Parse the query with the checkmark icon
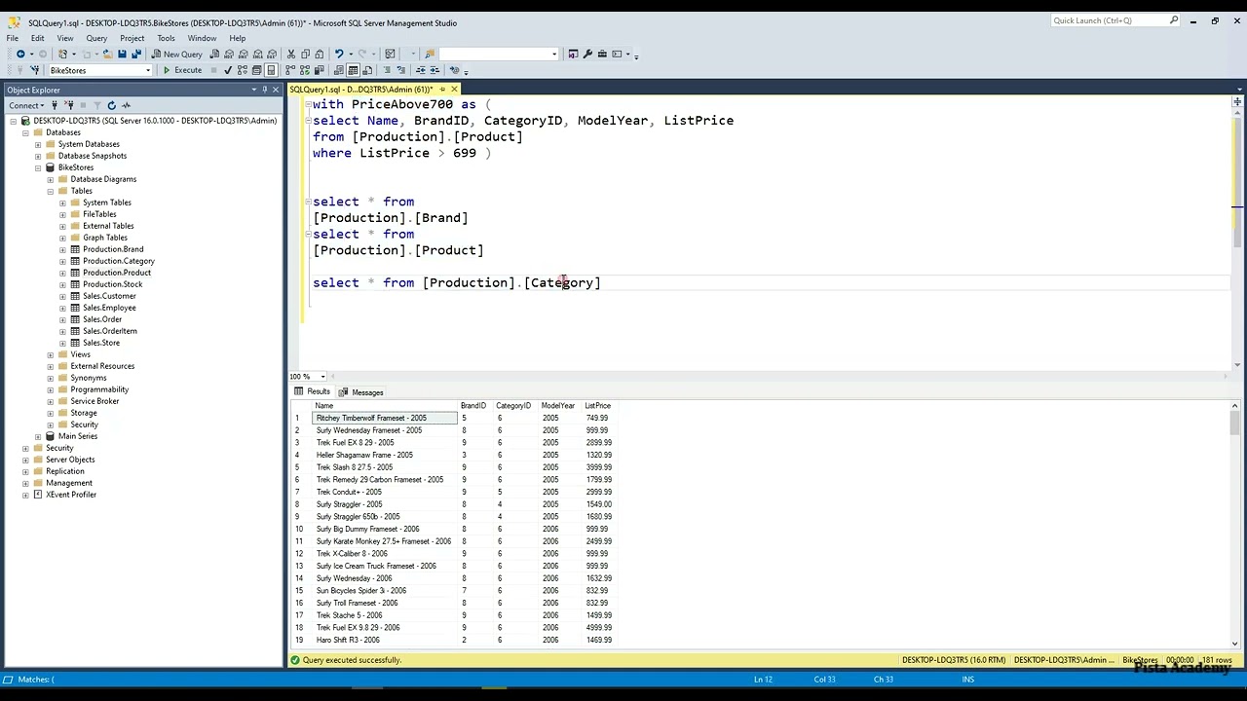 click(228, 70)
